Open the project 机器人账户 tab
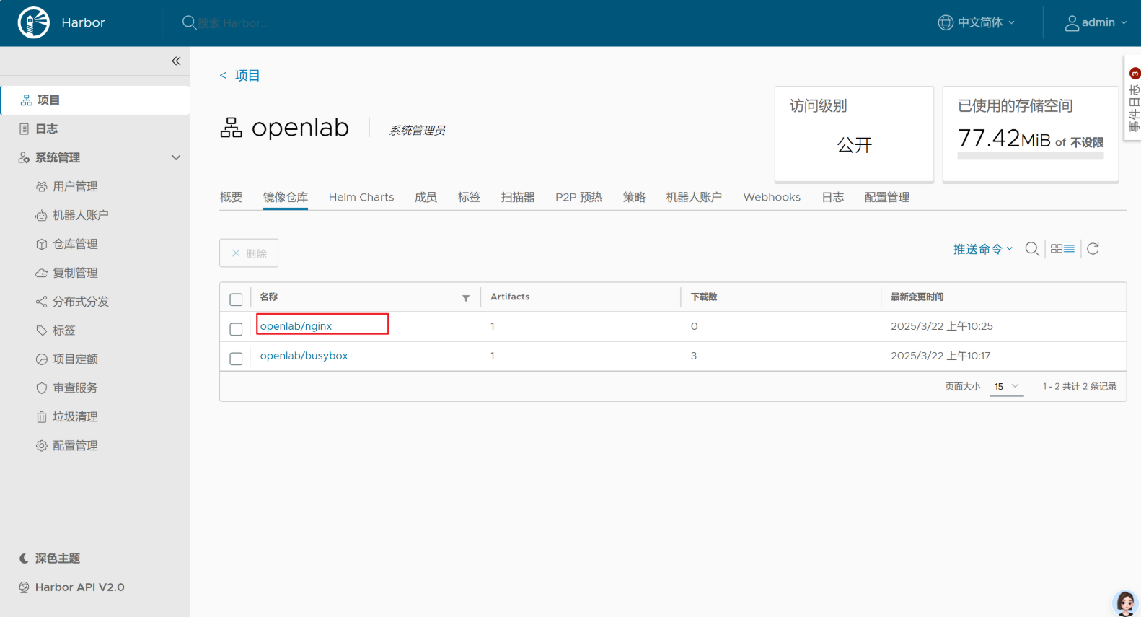This screenshot has height=617, width=1141. coord(694,197)
